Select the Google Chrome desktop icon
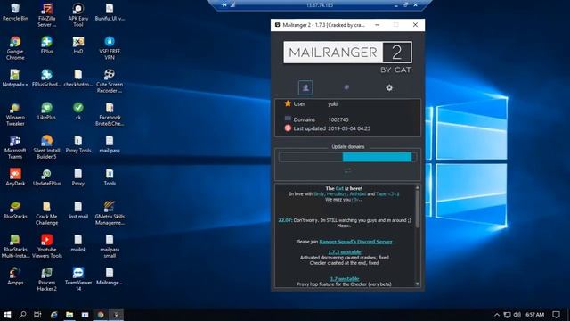 (15, 48)
